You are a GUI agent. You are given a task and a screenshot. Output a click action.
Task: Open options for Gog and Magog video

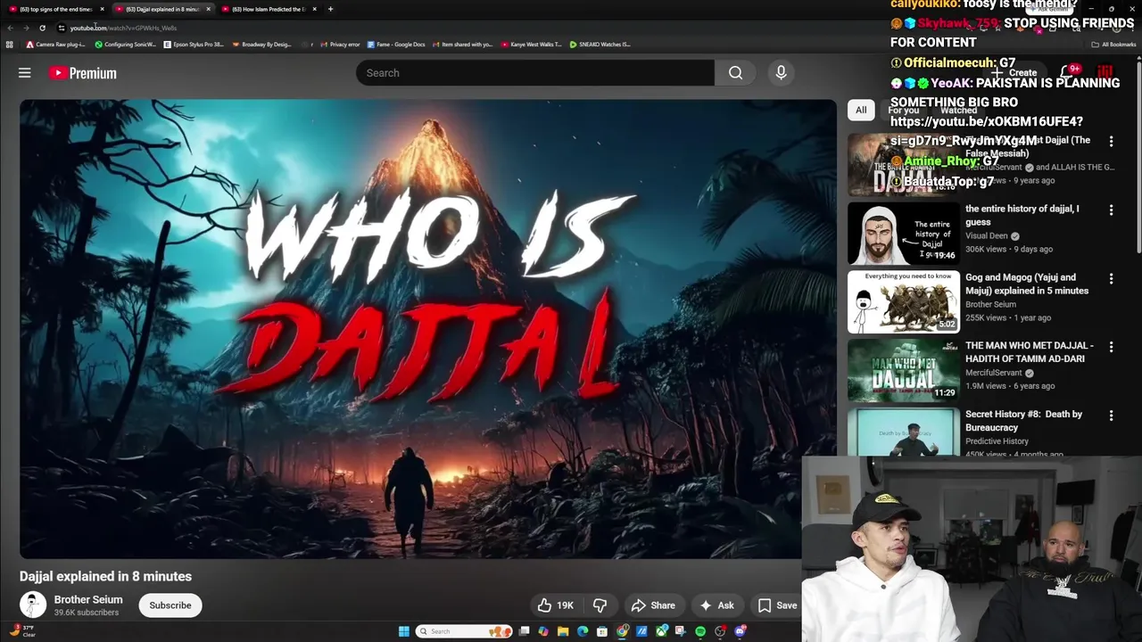[1111, 279]
